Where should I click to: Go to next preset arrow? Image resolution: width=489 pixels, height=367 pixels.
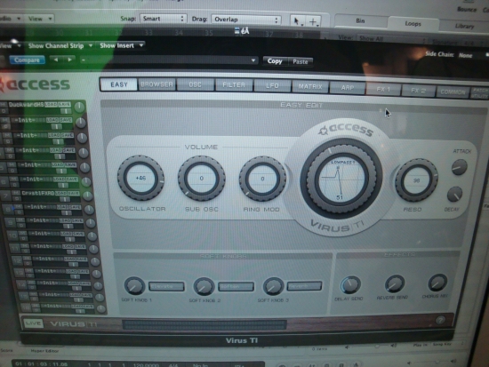(x=70, y=60)
